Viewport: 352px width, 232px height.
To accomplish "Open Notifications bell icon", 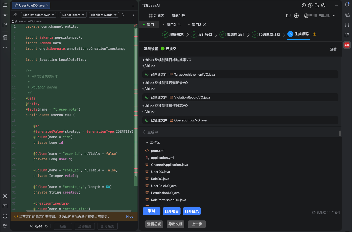I will coord(347,5).
